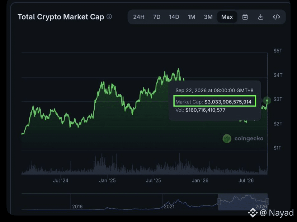Select the 24H time range
The height and width of the screenshot is (222, 297).
[139, 17]
